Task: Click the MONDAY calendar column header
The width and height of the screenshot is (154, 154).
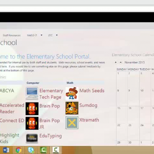Action: [133, 69]
